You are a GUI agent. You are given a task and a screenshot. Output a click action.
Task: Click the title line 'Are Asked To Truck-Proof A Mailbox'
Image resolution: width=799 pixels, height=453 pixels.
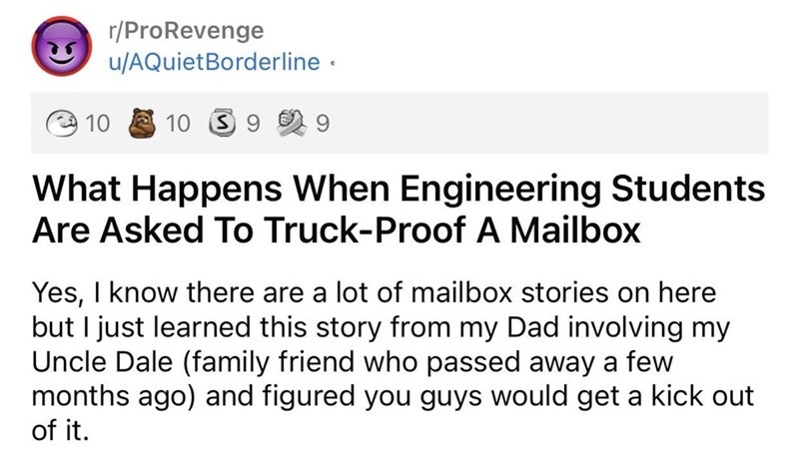tap(336, 230)
